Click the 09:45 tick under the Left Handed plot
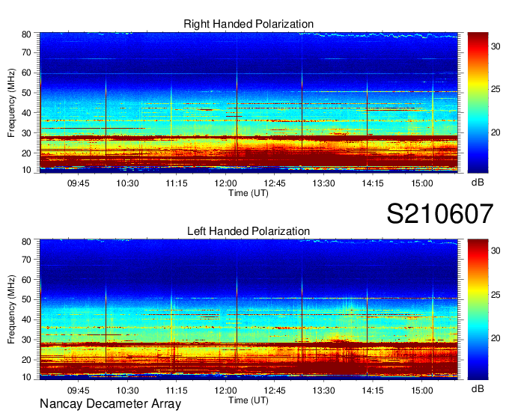Viewport: 509px width, 413px height. click(79, 391)
